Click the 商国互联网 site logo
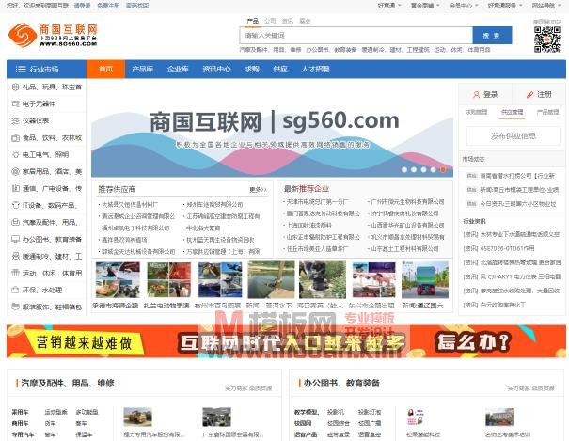 point(53,35)
